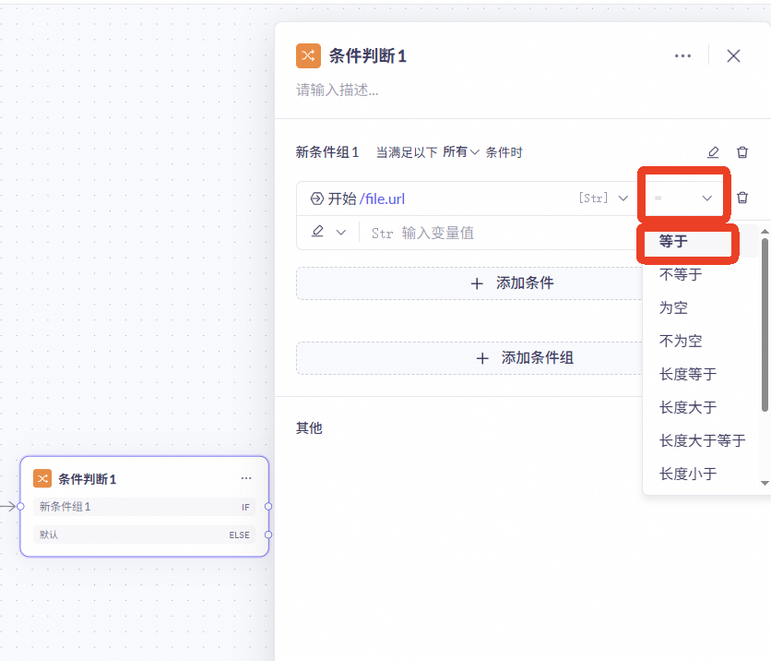Select 长度大于等于 operator option
Screen dimensions: 771x661
point(701,441)
